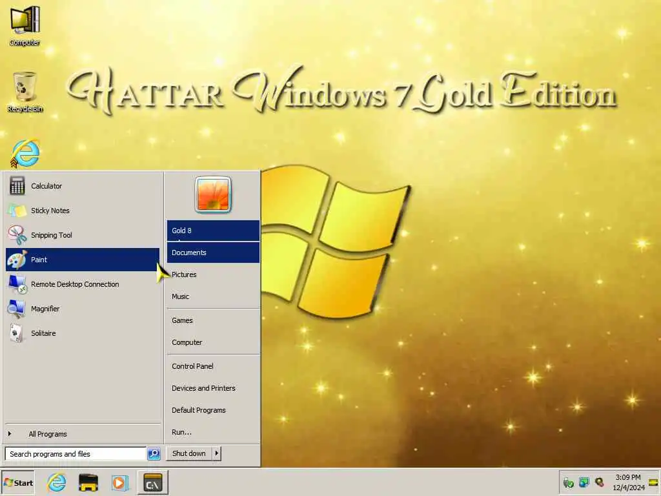Select the Recycle Bin desktop icon
Image resolution: width=661 pixels, height=496 pixels.
pos(25,92)
